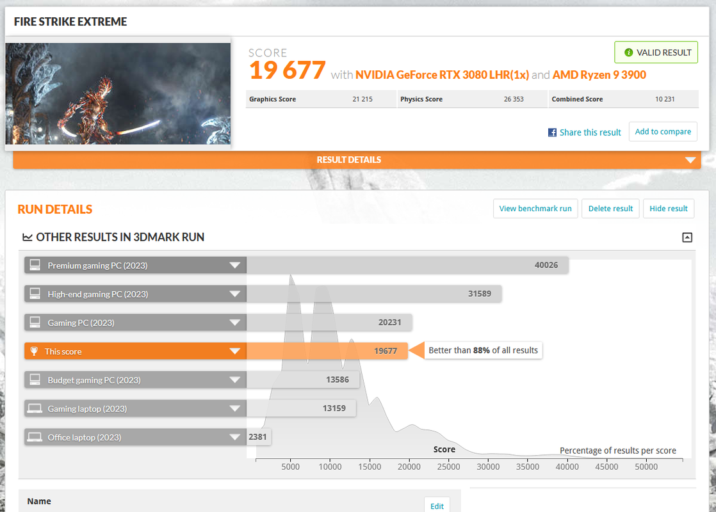
Task: Click View benchmark run button
Action: [x=535, y=209]
